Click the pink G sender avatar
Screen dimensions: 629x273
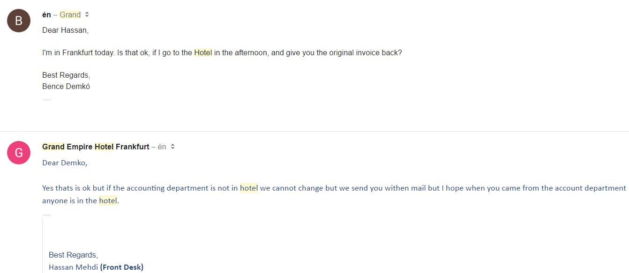pos(19,153)
